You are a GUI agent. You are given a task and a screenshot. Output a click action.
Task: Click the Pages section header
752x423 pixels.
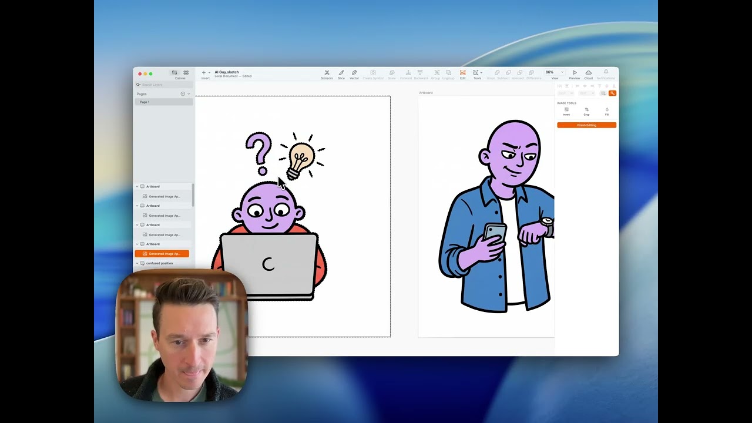point(142,94)
